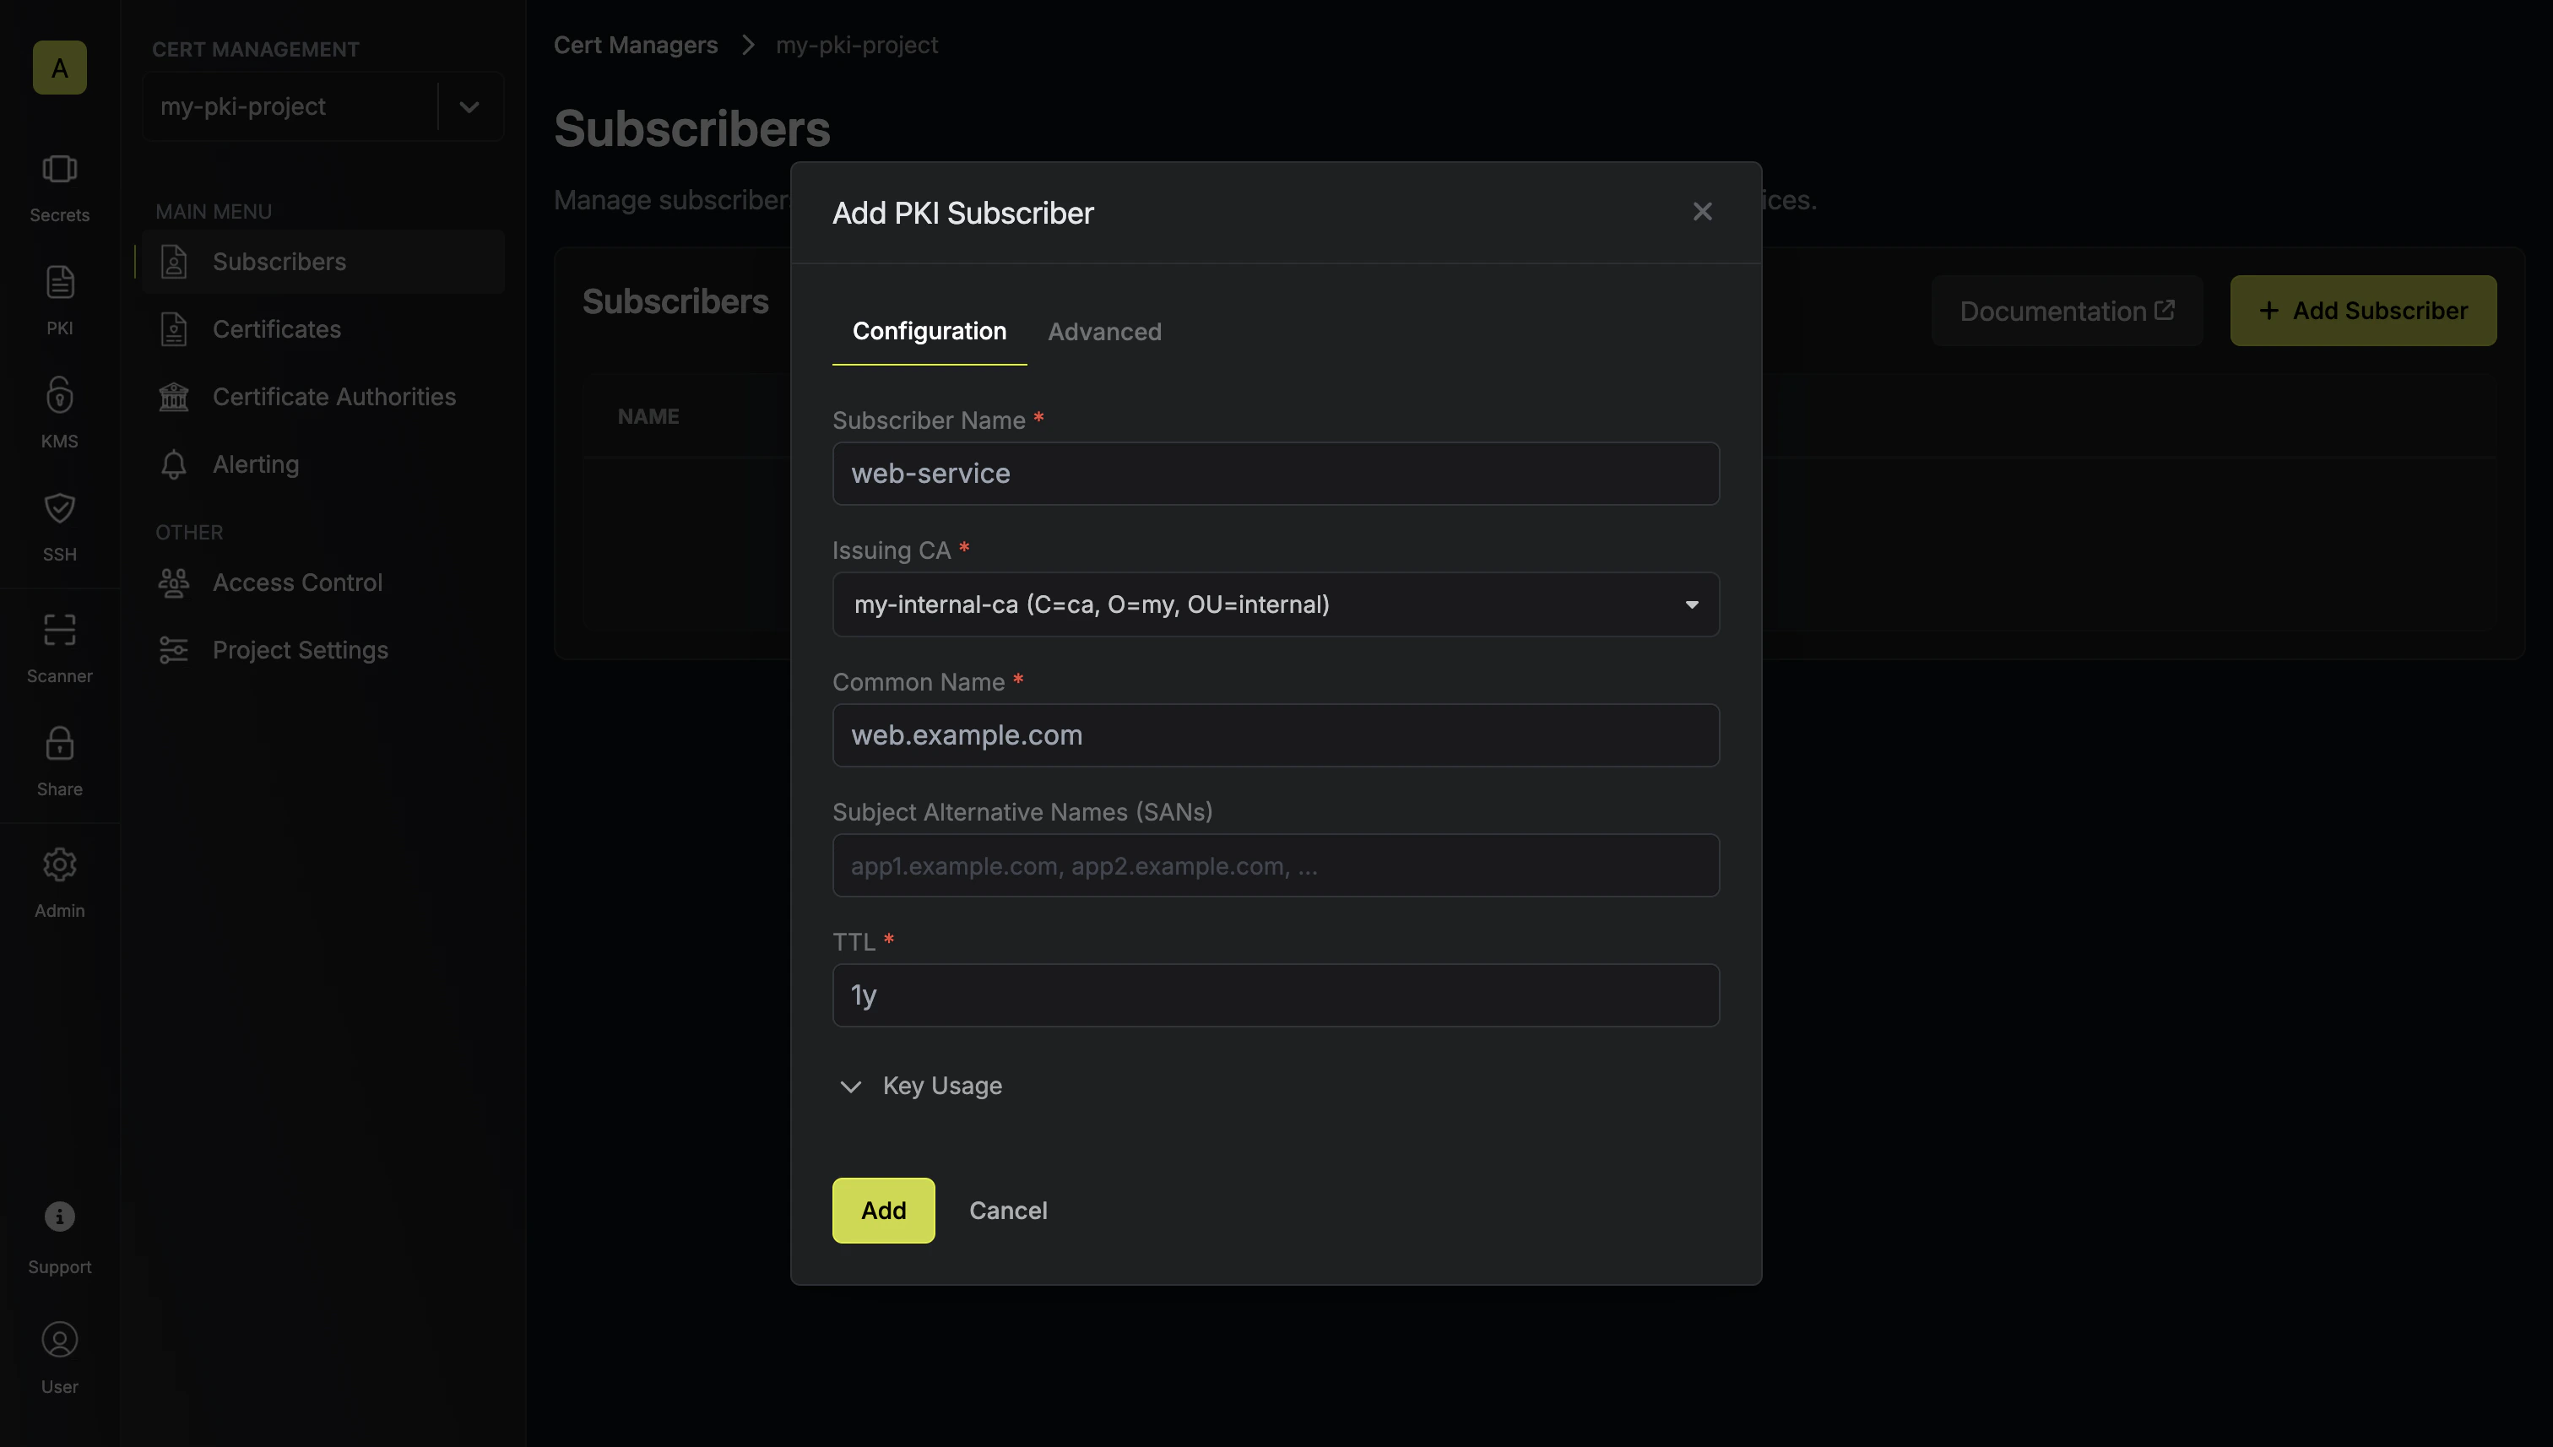This screenshot has height=1447, width=2553.
Task: Go to Certificates in main menu
Action: 323,329
